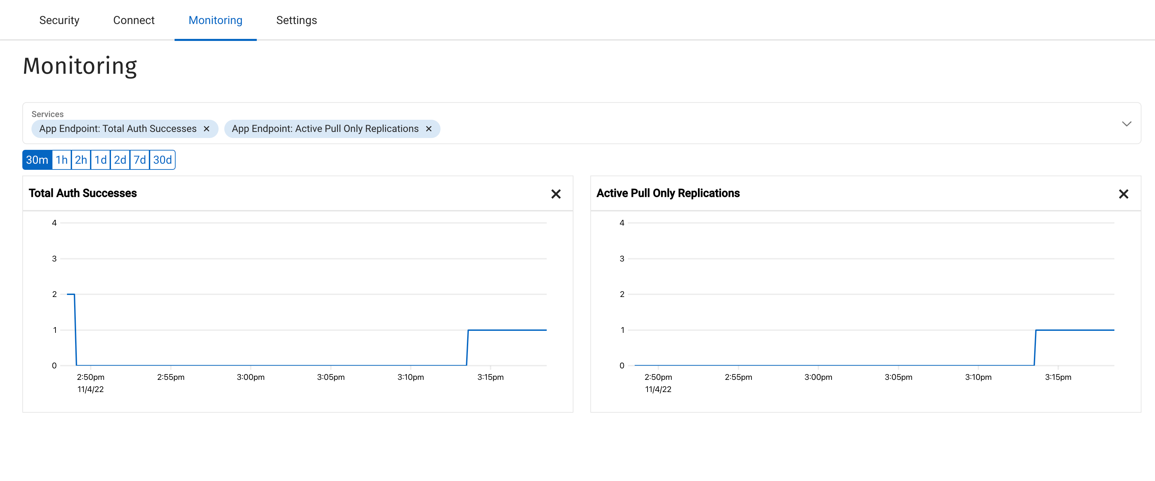
Task: Close the Total Auth Successes chart
Action: pos(556,194)
